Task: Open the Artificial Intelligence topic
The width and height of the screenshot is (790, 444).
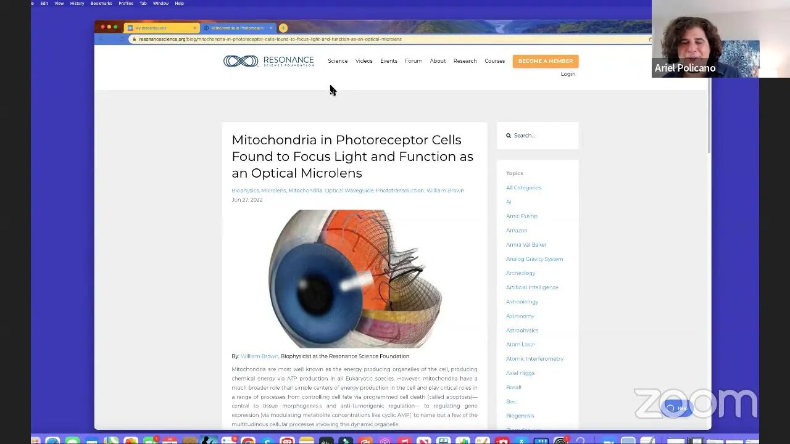Action: click(x=532, y=287)
